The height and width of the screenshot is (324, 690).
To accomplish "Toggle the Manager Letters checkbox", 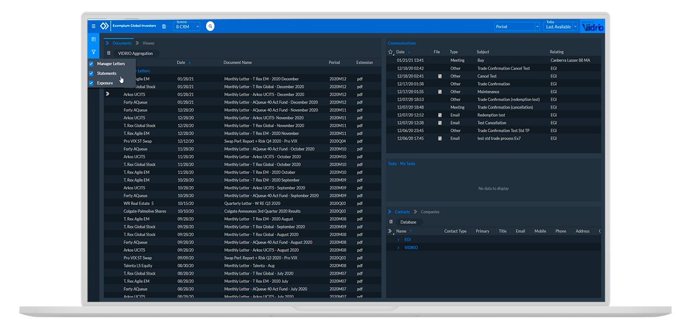I will (x=91, y=64).
